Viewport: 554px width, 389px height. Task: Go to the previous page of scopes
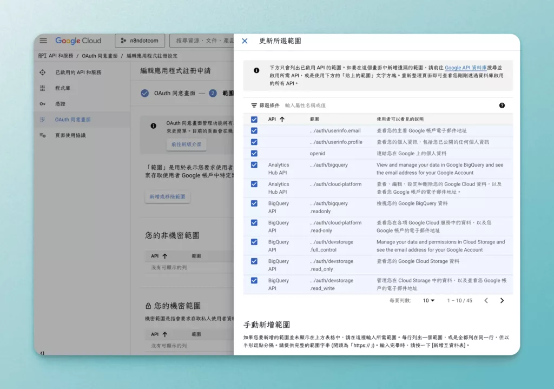486,300
